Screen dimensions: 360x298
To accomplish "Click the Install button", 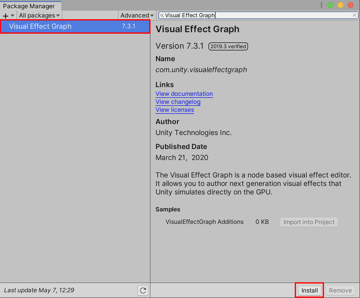I will (309, 290).
